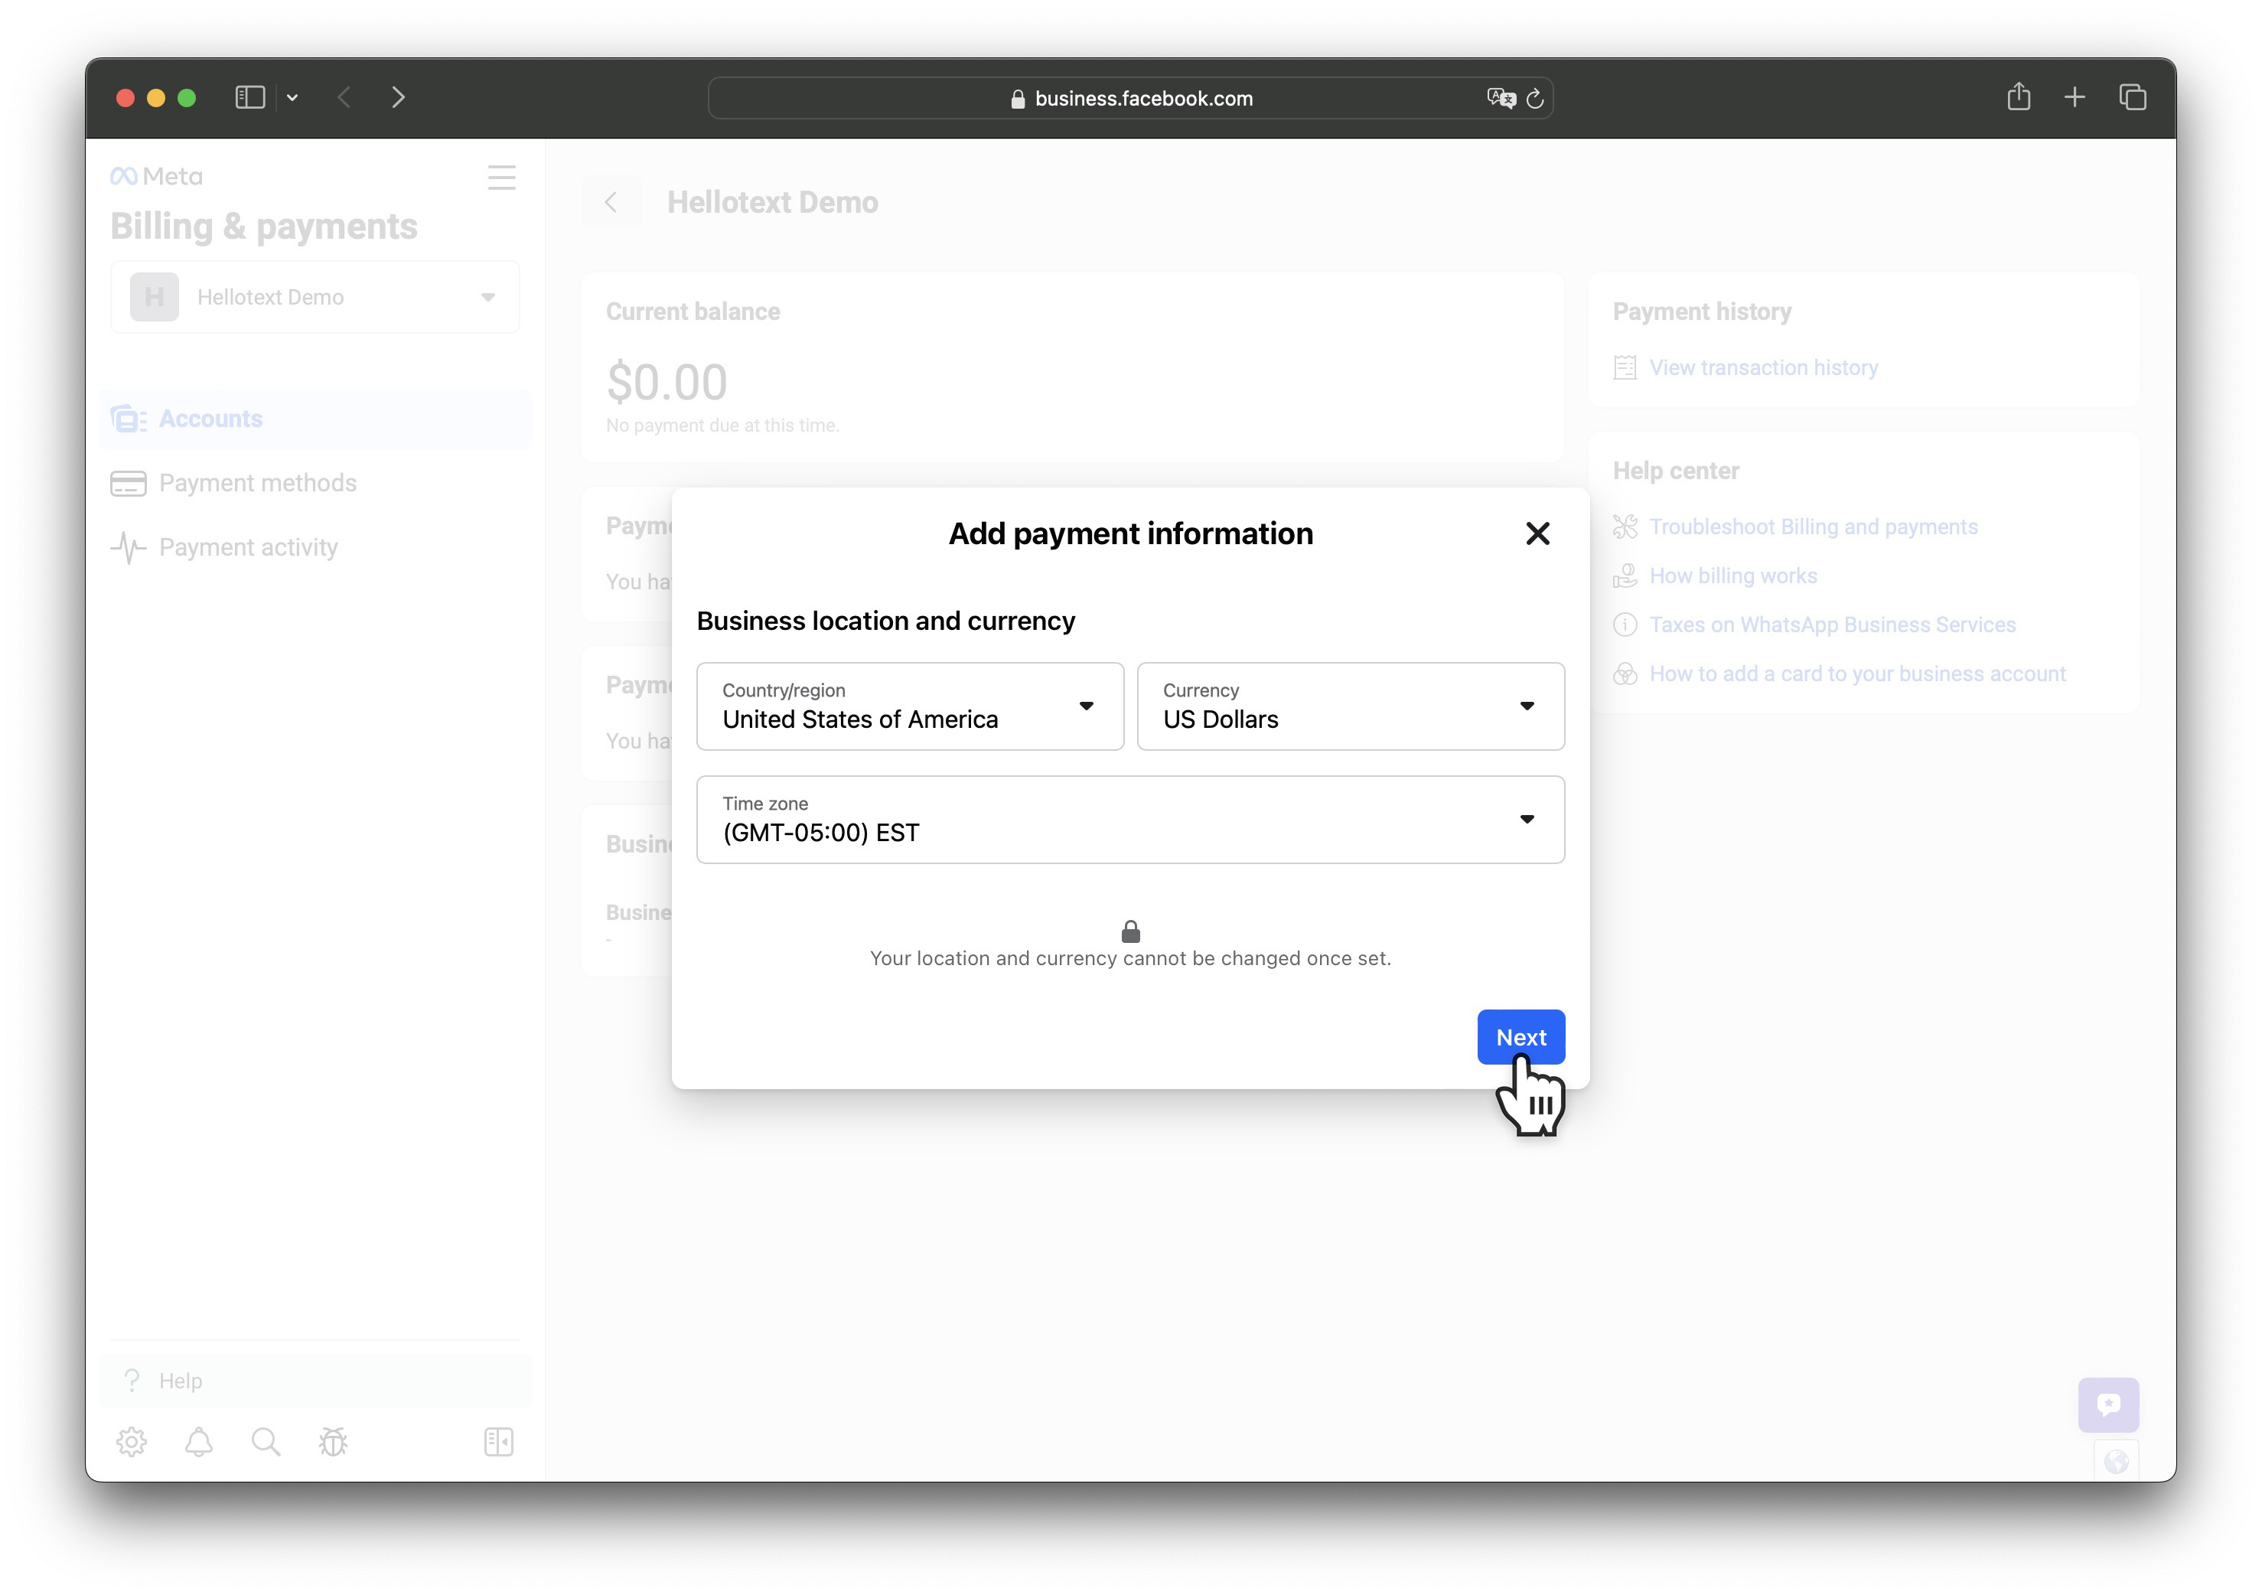Viewport: 2262px width, 1595px height.
Task: Open settings gear in sidebar footer
Action: point(131,1441)
